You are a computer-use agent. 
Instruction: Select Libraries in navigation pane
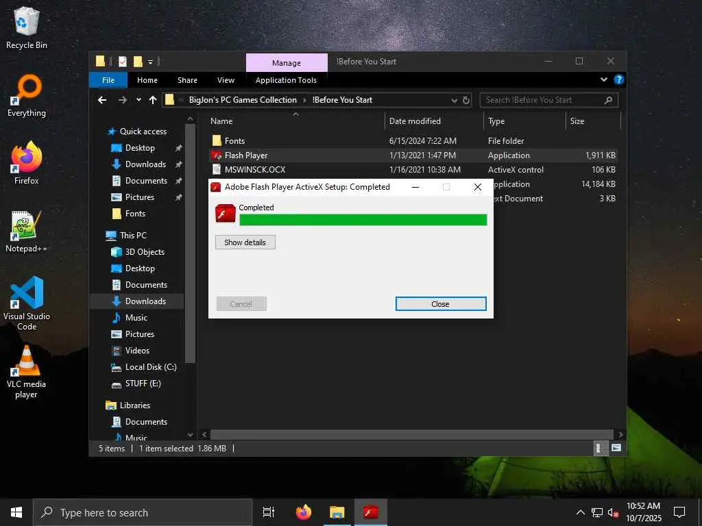tap(128, 405)
